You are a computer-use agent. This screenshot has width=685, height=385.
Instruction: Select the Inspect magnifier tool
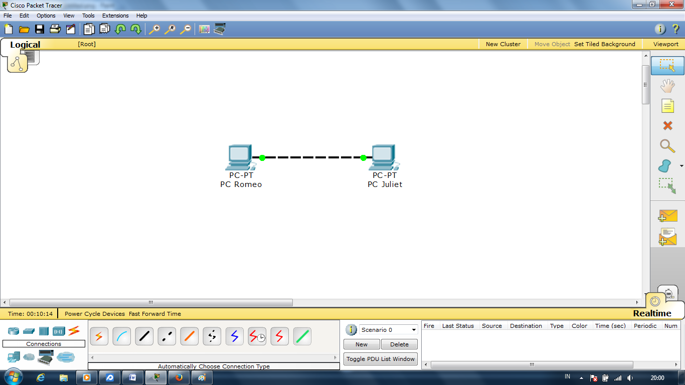(667, 146)
